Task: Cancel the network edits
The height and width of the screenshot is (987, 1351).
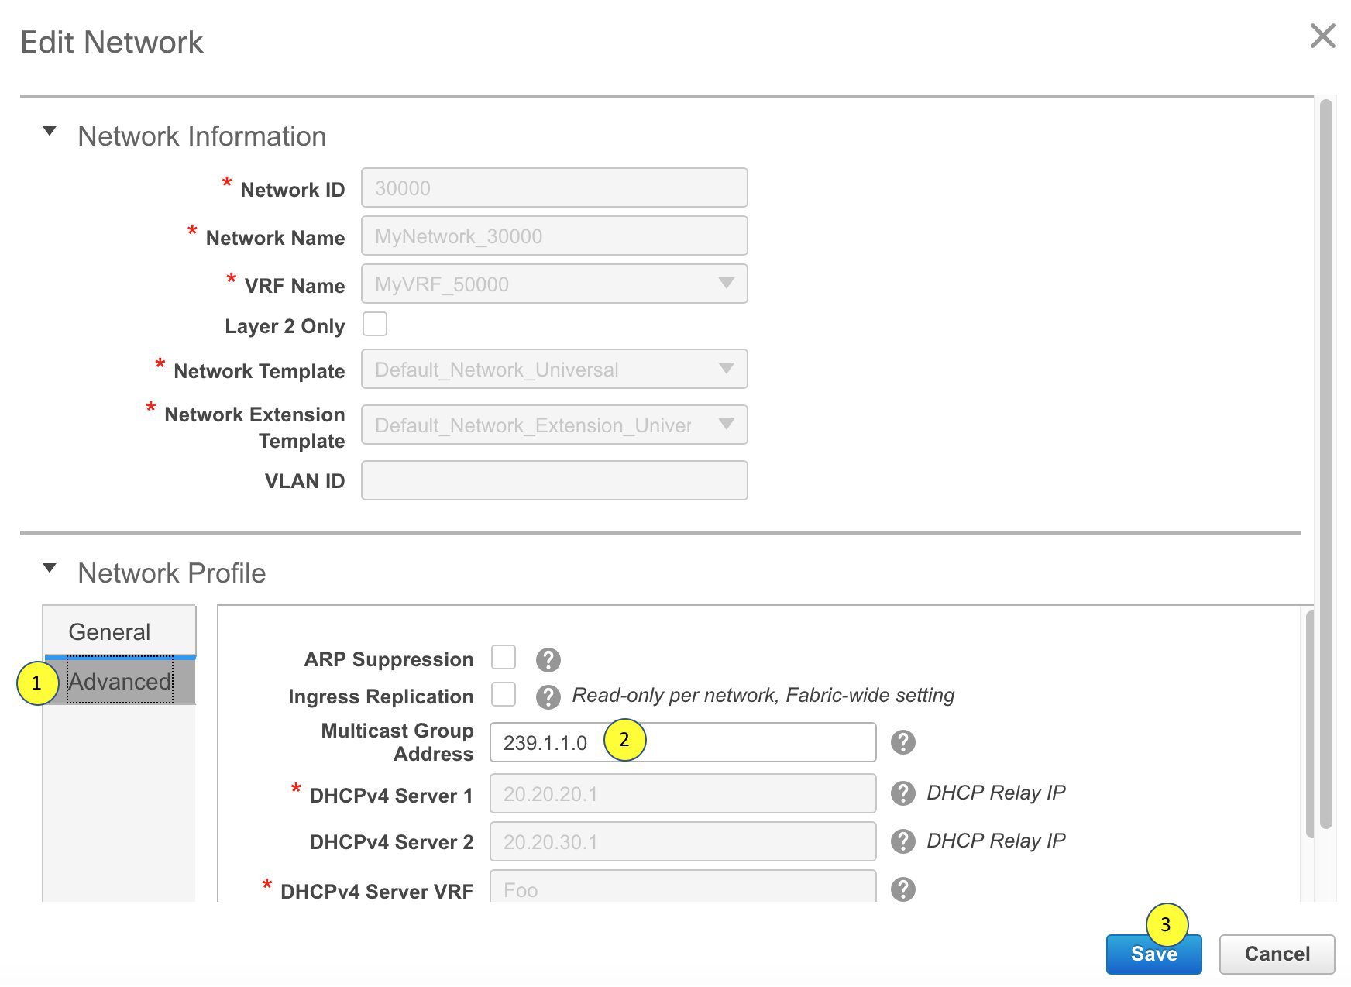Action: tap(1276, 954)
